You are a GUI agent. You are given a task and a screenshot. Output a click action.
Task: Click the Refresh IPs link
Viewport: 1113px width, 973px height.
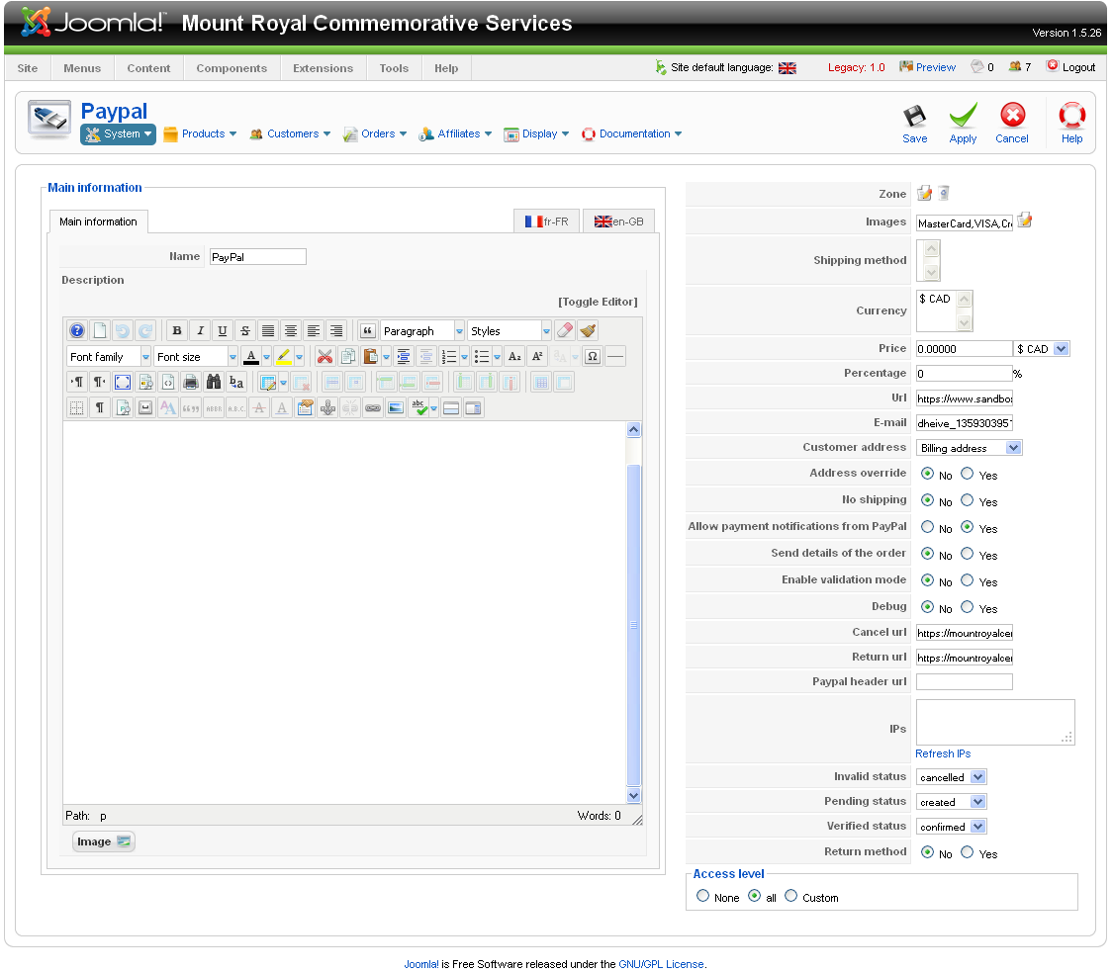[x=943, y=753]
